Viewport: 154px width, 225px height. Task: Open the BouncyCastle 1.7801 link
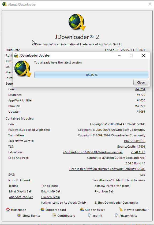tap(131, 147)
